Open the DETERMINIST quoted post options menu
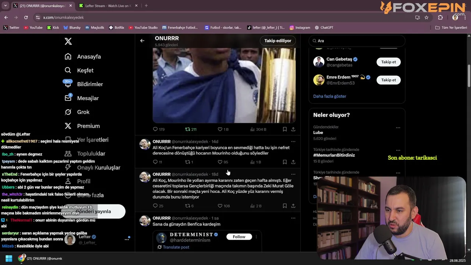 [256, 237]
